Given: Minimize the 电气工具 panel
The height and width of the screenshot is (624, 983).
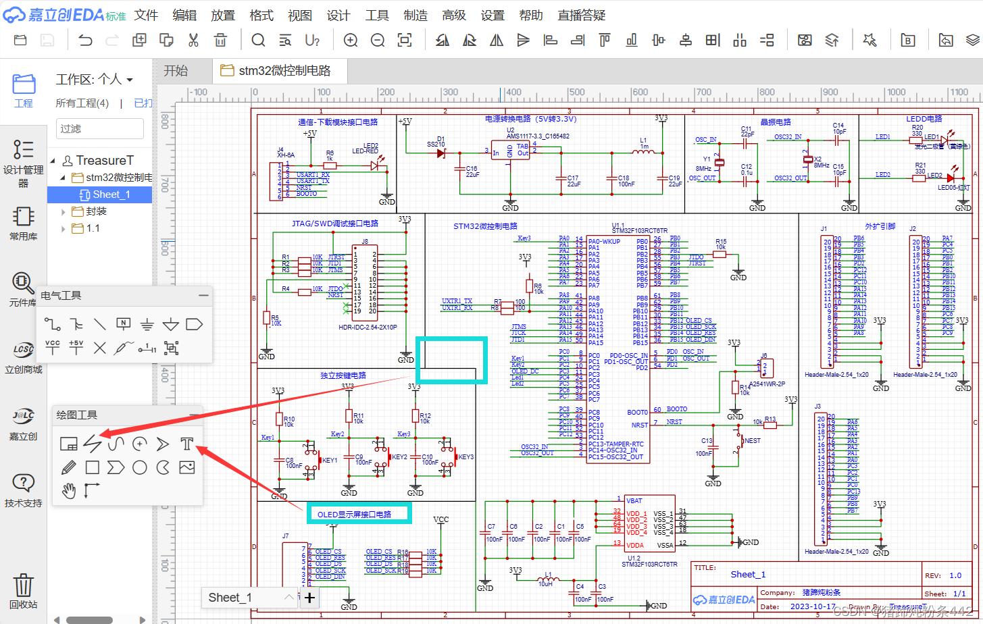Looking at the screenshot, I should coord(203,296).
